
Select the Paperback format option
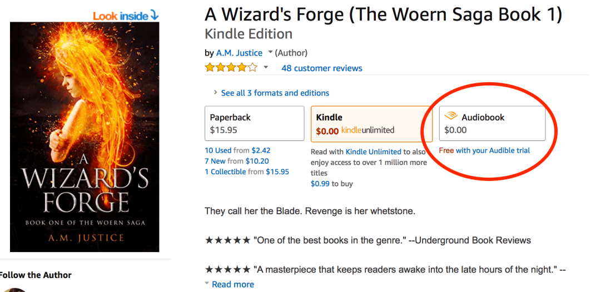254,124
